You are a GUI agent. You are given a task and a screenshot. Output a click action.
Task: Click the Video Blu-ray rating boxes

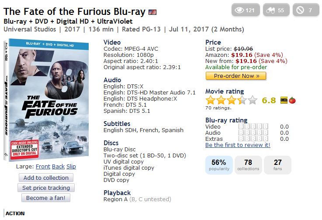point(253,127)
